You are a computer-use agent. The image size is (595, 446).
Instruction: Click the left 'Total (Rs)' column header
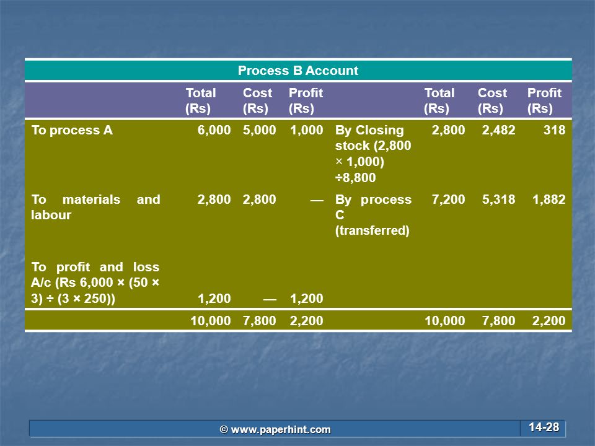(x=200, y=100)
